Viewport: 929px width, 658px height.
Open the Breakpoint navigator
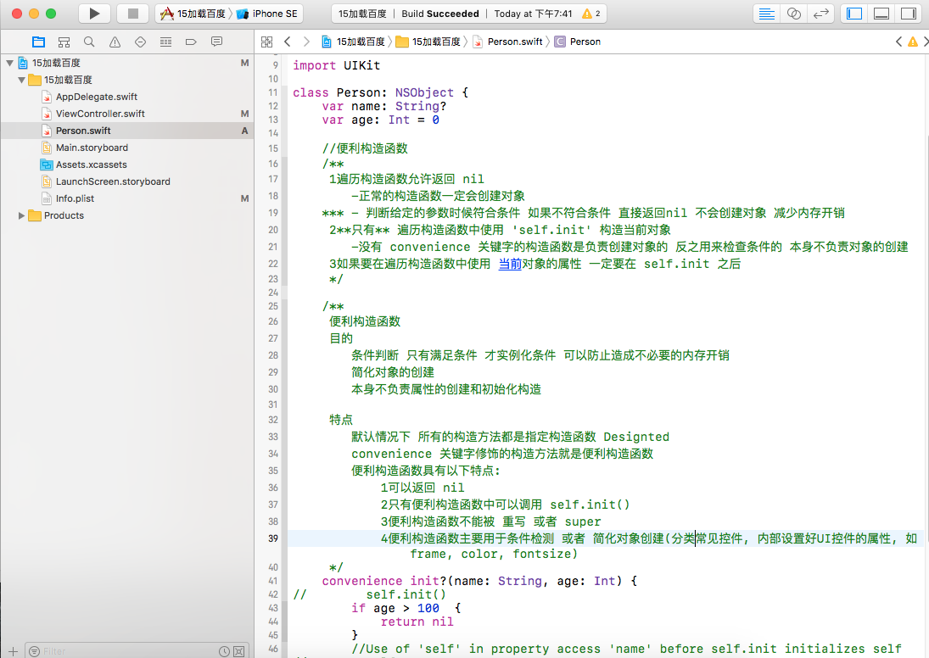pyautogui.click(x=191, y=42)
